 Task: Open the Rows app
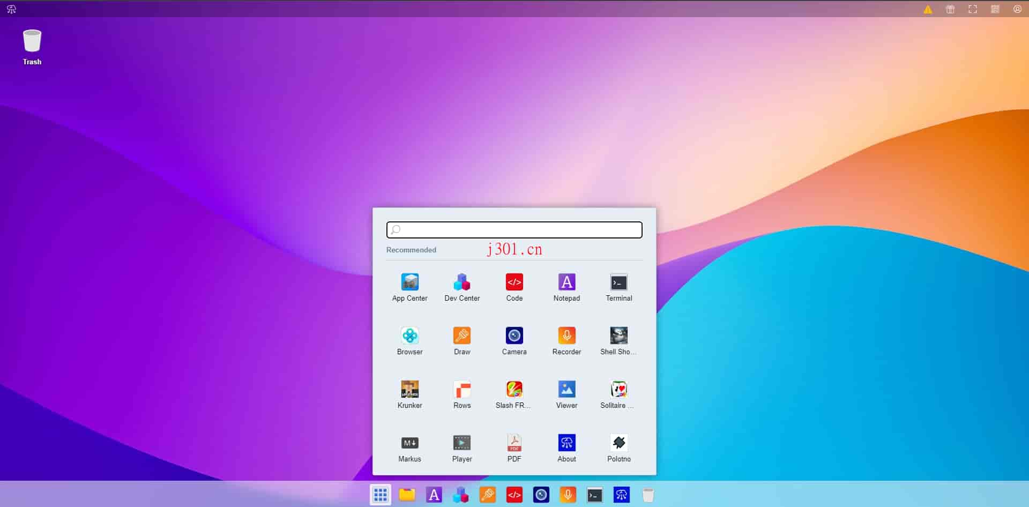[462, 395]
